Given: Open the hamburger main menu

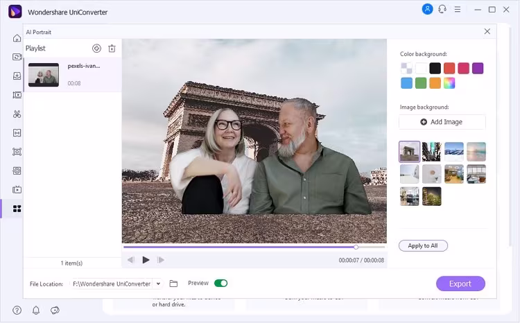Looking at the screenshot, I should pos(458,10).
